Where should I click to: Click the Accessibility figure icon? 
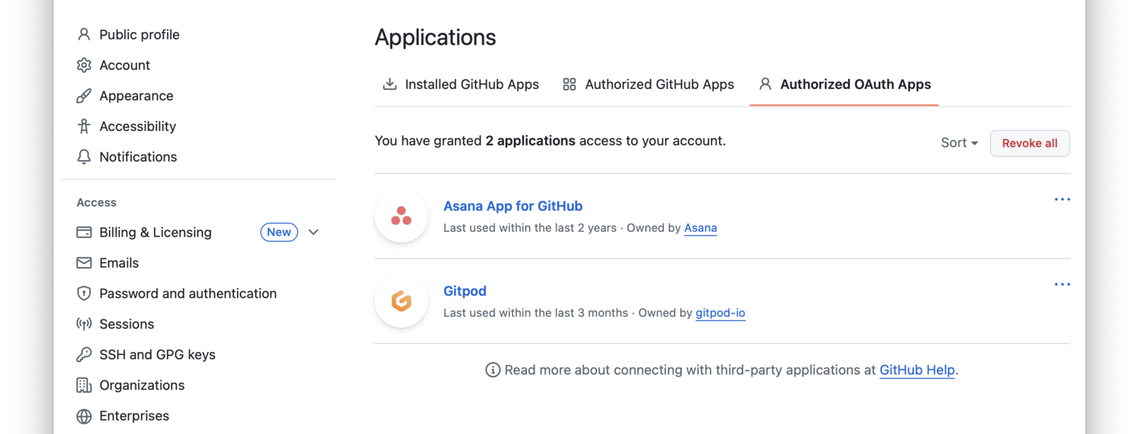(x=84, y=126)
